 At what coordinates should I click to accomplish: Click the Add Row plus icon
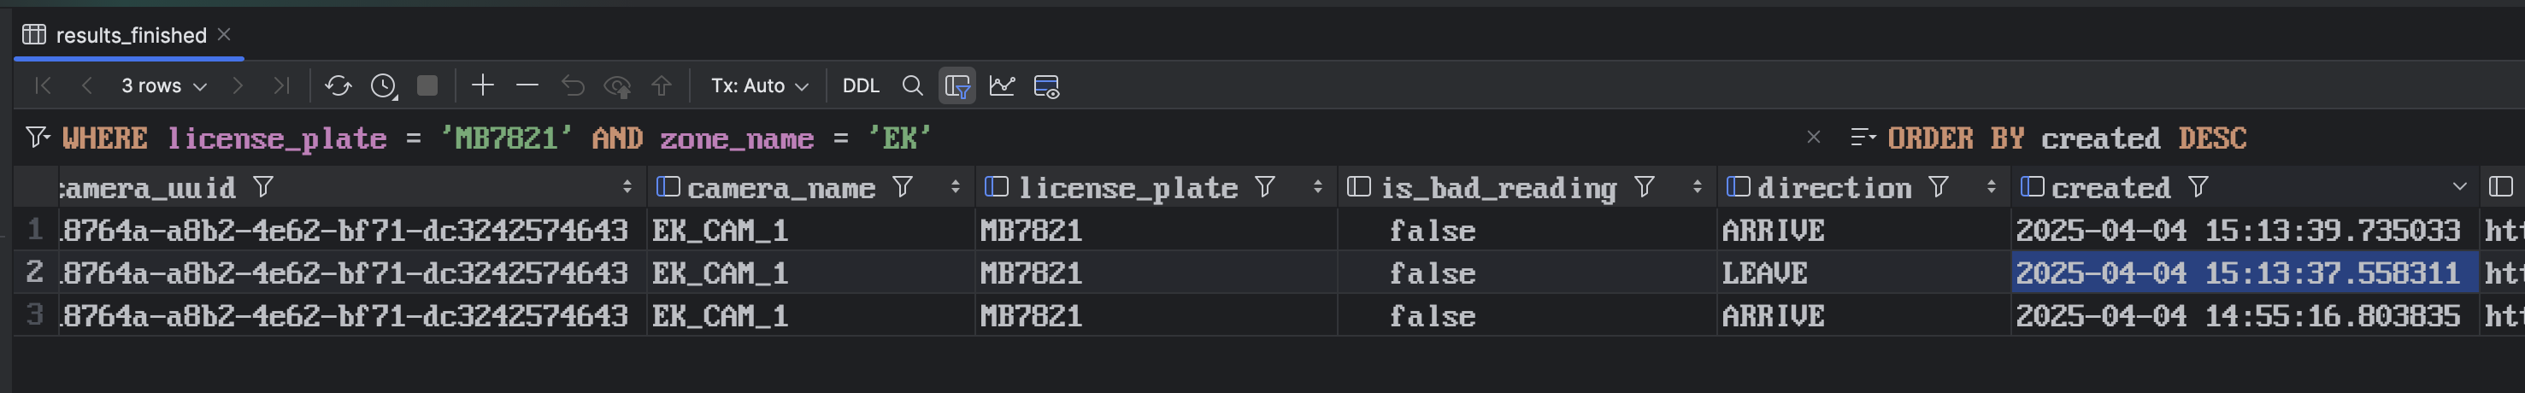(482, 85)
